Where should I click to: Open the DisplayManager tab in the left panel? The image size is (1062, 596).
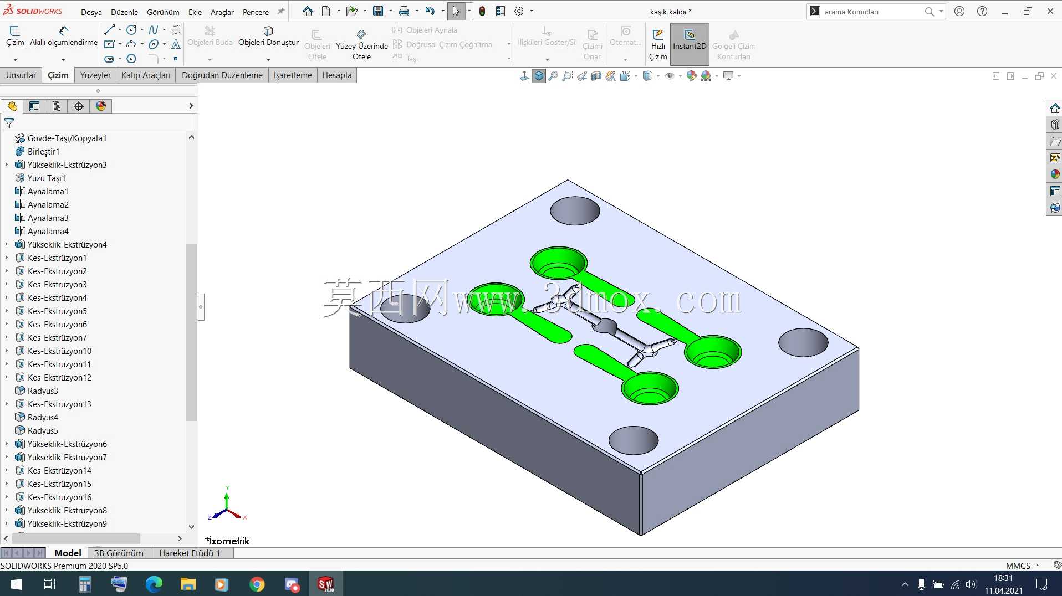click(101, 106)
